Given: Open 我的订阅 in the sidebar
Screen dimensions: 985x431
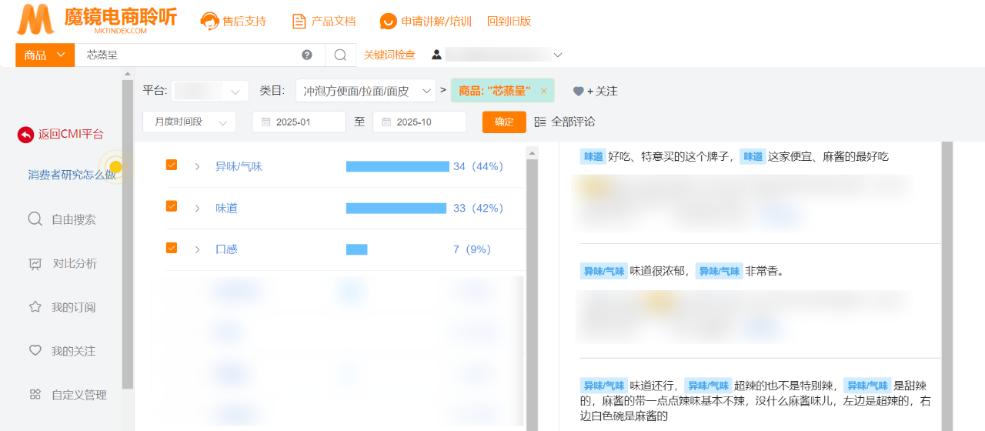Looking at the screenshot, I should pos(73,307).
